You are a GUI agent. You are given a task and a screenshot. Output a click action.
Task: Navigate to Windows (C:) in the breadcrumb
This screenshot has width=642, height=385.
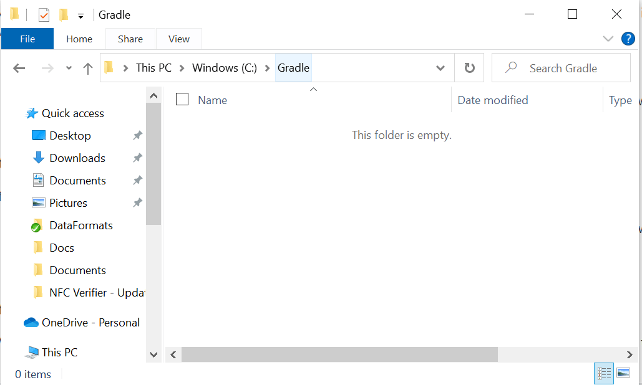[x=224, y=68]
